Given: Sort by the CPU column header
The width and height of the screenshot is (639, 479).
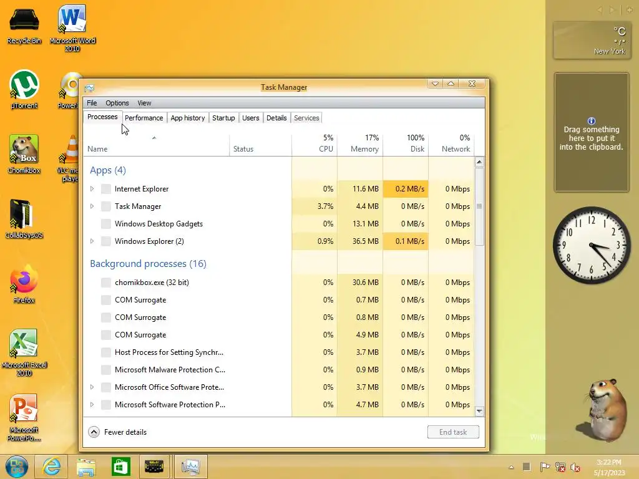Looking at the screenshot, I should [x=315, y=144].
